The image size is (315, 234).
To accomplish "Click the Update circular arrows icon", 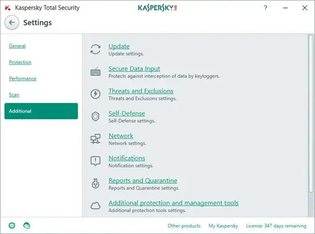I will coord(96,49).
